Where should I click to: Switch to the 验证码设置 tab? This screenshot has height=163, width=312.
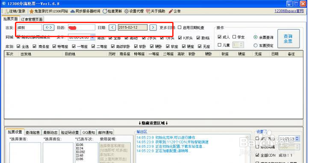coord(70,132)
